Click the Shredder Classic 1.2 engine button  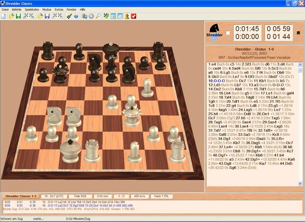[x=21, y=196]
